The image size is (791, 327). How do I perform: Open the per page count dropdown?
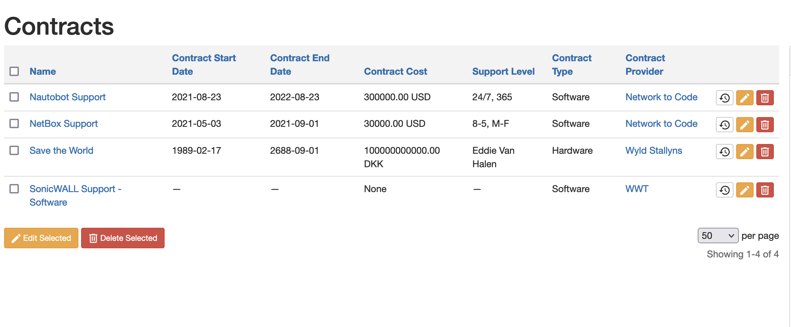pos(718,235)
